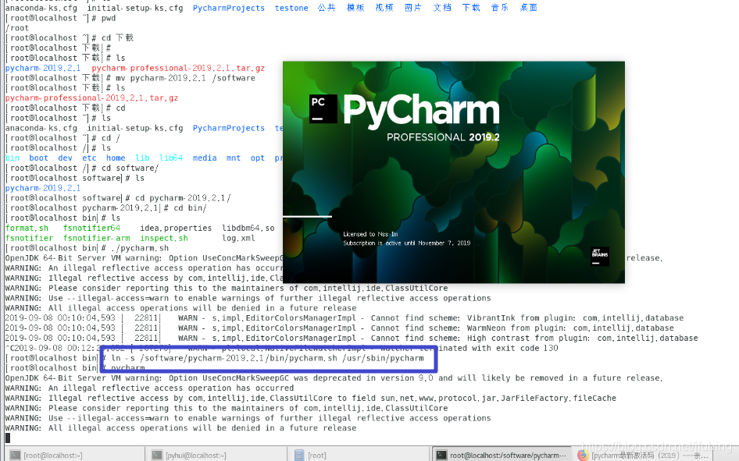Viewport: 739px width, 461px height.
Task: Click the 'ln -s /software/pycharm-2019.2.1/bin/pycharm.sh' command line
Action: (x=267, y=358)
